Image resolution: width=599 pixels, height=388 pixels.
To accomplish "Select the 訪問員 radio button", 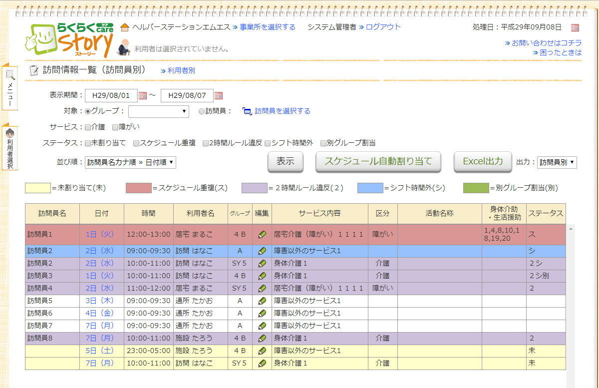I will pyautogui.click(x=202, y=111).
